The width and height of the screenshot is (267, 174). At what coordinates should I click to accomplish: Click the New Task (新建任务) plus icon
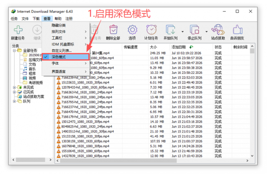[x=18, y=30]
